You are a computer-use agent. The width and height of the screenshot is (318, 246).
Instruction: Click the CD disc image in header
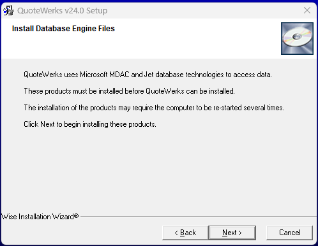coord(297,38)
